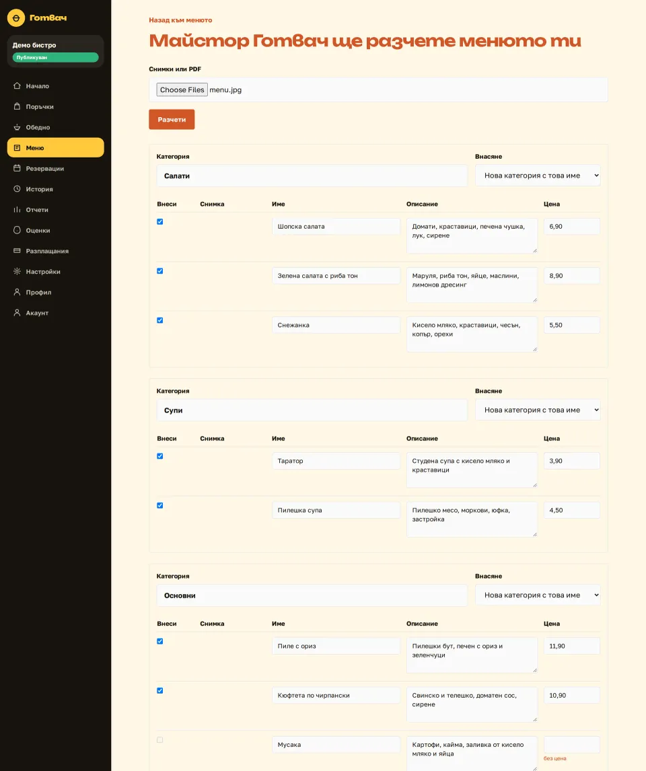Edit description starting with Пилешко месо
The width and height of the screenshot is (646, 771).
(472, 519)
